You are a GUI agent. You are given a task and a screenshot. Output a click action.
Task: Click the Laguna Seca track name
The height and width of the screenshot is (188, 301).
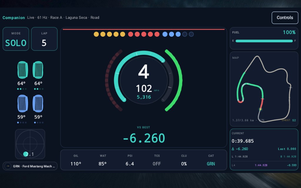tap(76, 17)
